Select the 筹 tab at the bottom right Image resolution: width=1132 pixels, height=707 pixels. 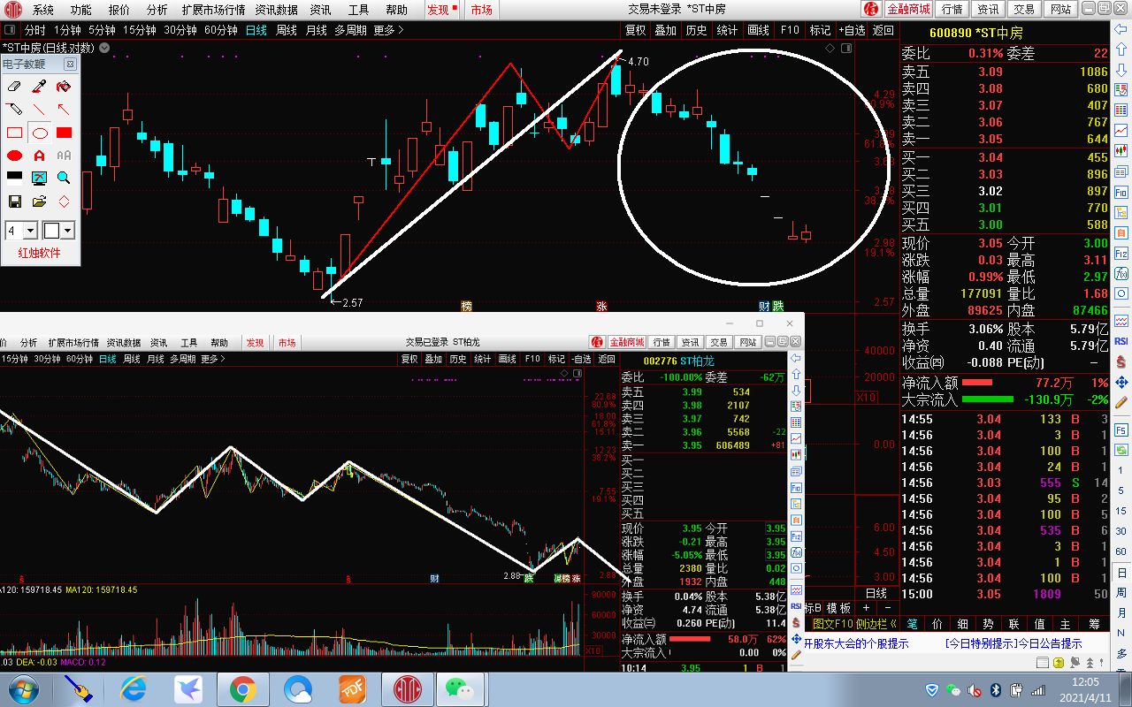pyautogui.click(x=1093, y=624)
